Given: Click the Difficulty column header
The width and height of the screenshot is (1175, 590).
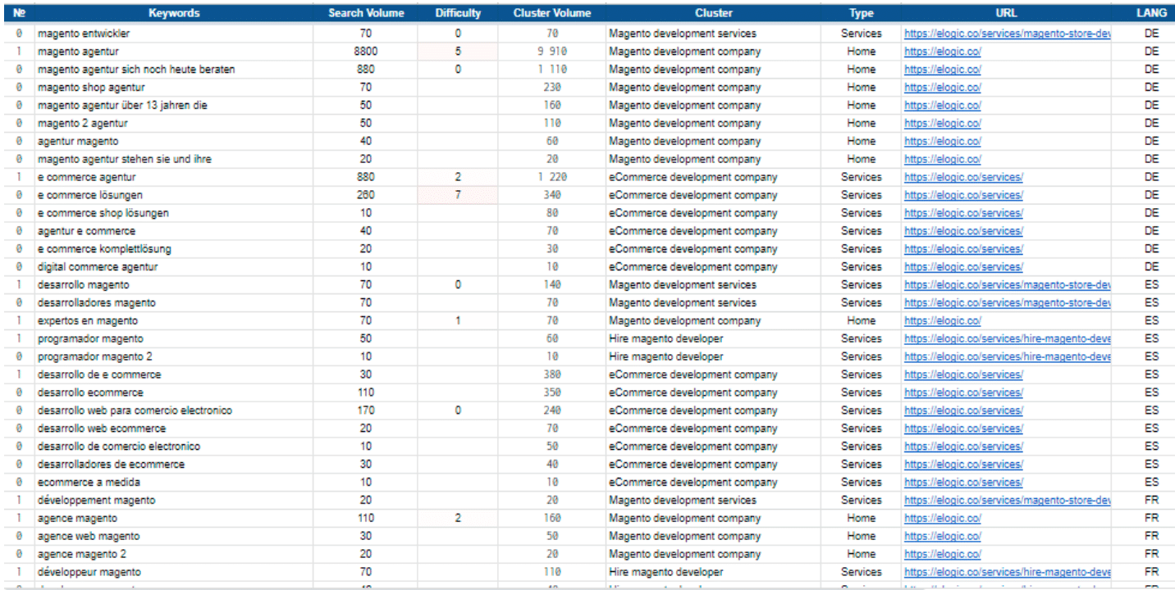Looking at the screenshot, I should 458,13.
